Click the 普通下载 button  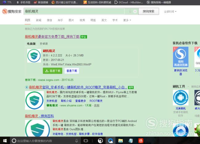pos(72,71)
